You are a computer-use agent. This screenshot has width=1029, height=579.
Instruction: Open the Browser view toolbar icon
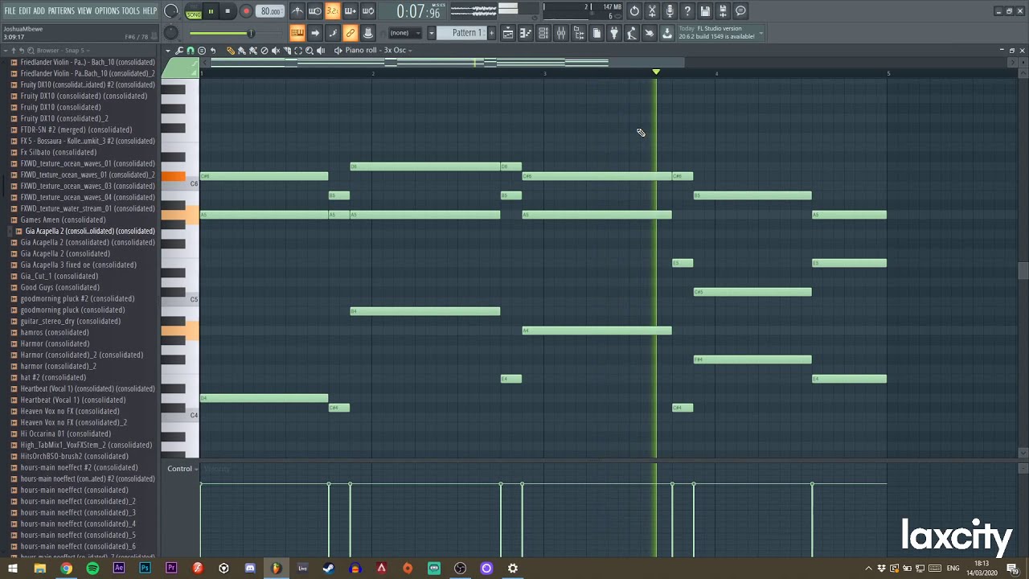(579, 33)
